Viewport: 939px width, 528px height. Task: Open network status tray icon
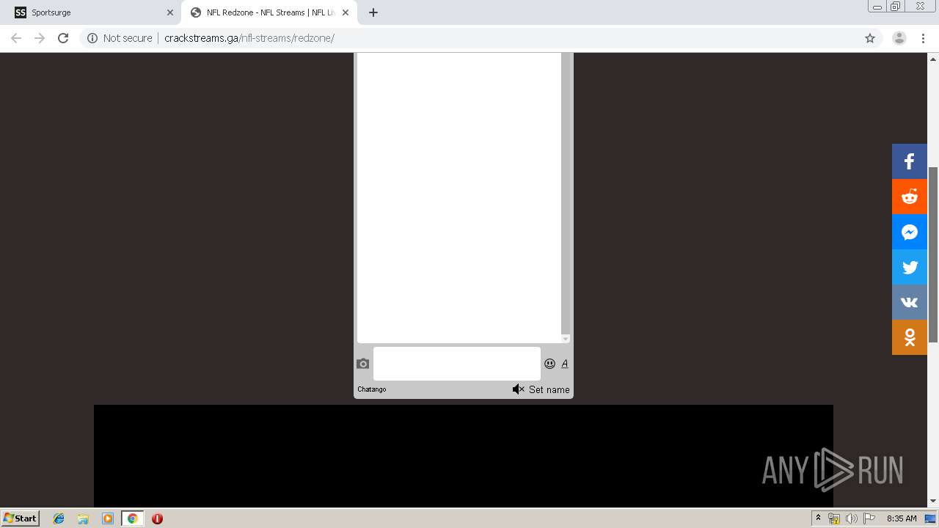834,518
